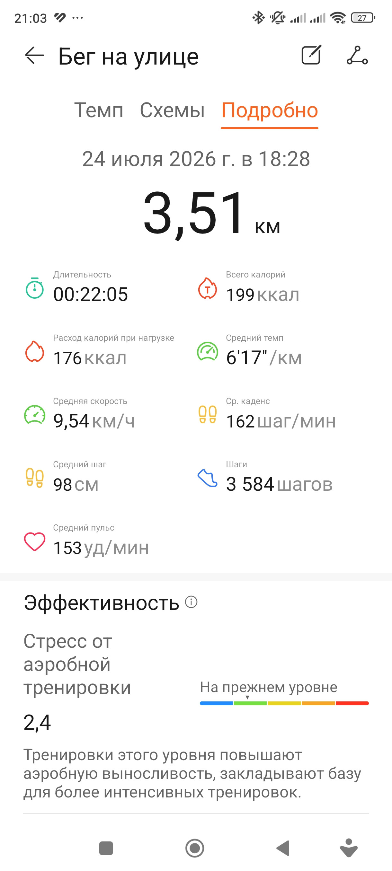Tap the Android back triangle button
The width and height of the screenshot is (392, 871).
[x=283, y=848]
